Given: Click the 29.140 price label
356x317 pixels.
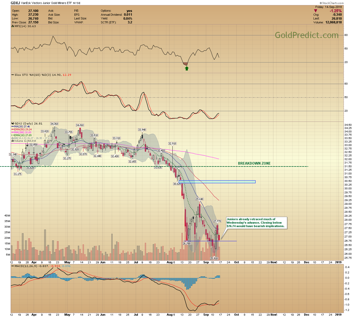Looking at the screenshot, I should [x=200, y=199].
